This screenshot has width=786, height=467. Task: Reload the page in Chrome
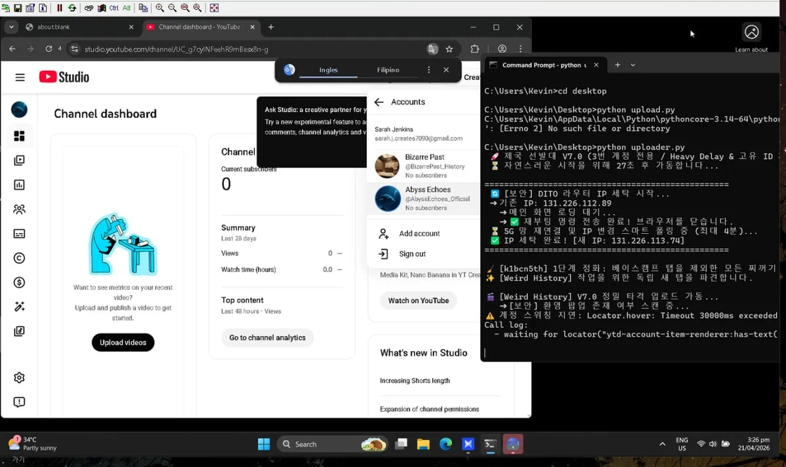click(48, 49)
